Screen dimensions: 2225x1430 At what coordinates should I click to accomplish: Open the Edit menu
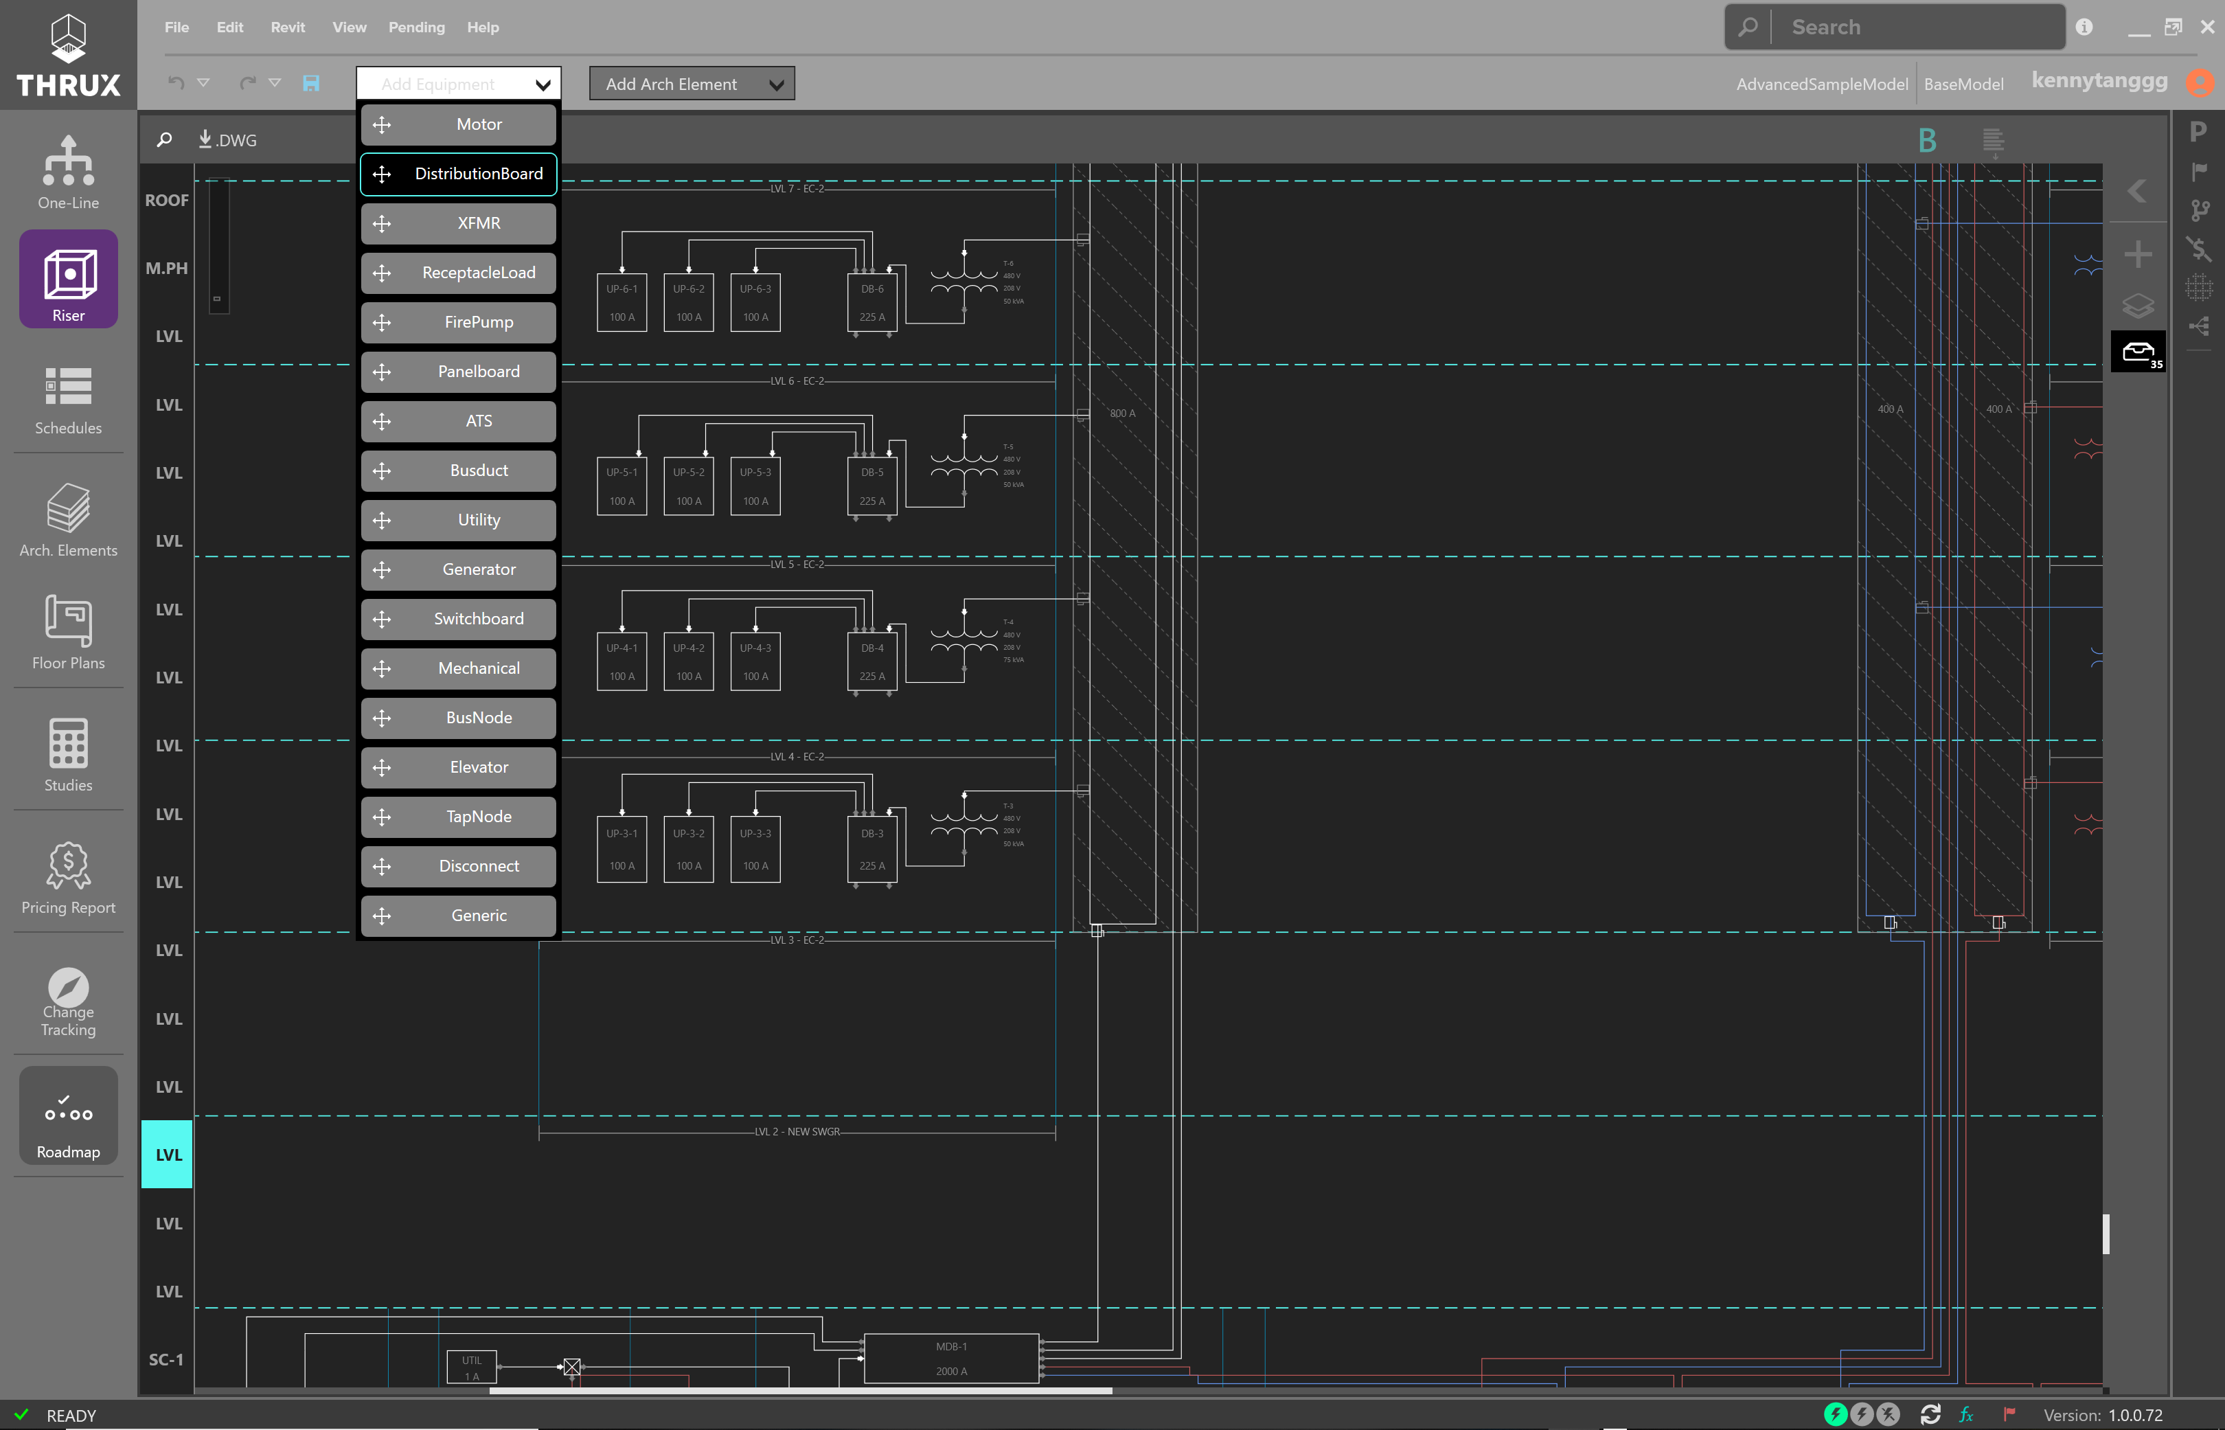pos(230,27)
